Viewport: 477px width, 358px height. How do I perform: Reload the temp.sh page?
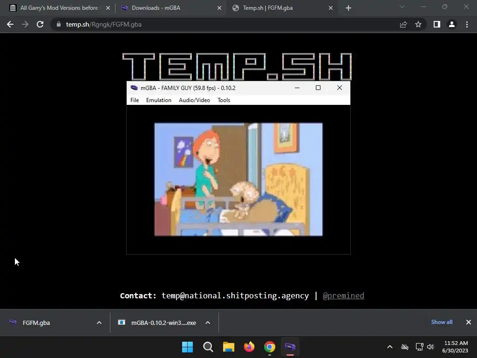[40, 24]
